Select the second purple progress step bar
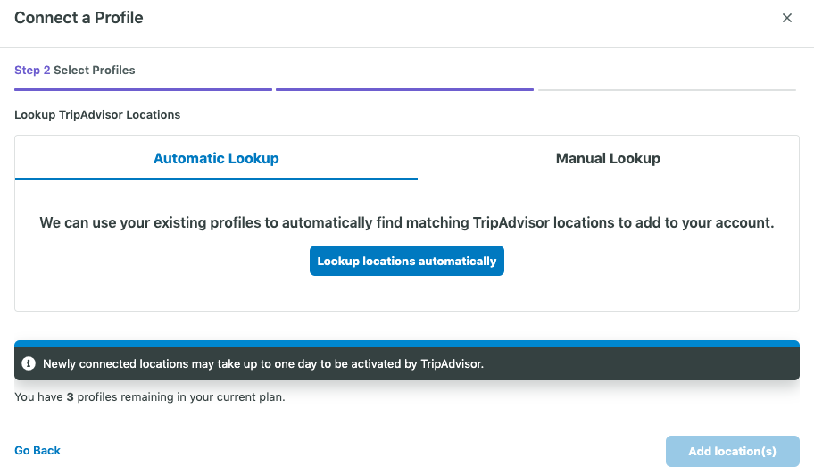The image size is (814, 475). pos(404,90)
